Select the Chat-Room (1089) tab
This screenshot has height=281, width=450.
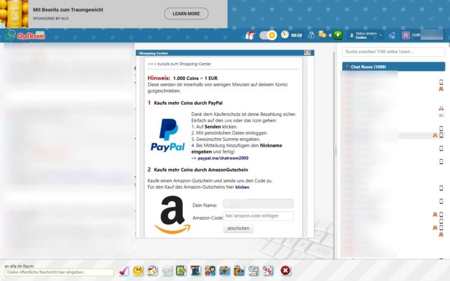click(x=393, y=67)
